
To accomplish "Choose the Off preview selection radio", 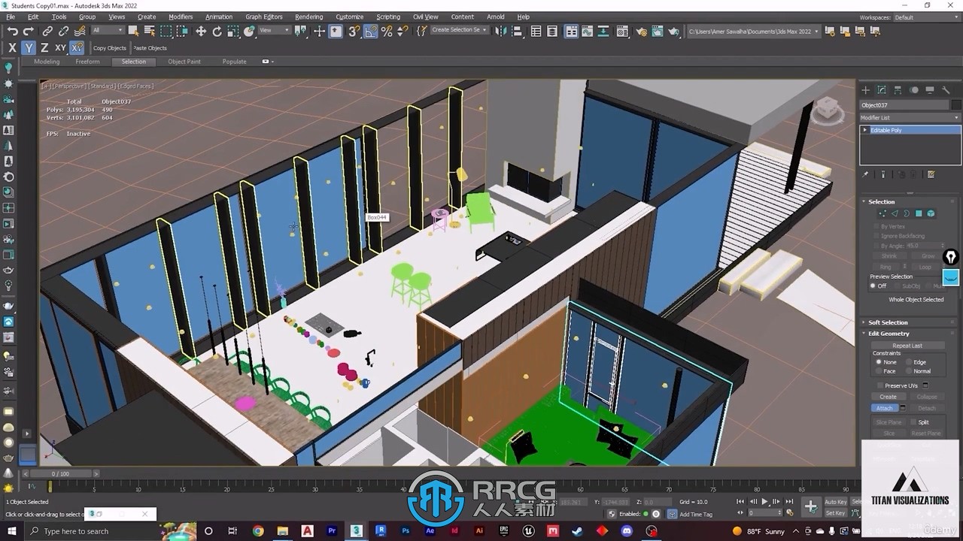I will [873, 286].
